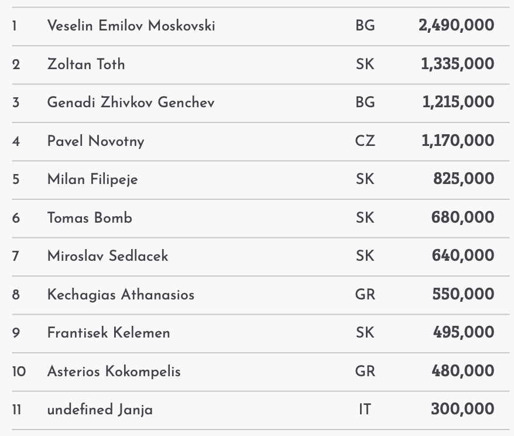Viewport: 514px width, 436px height.
Task: Select Zoltan Toth in the ranking
Action: [86, 64]
